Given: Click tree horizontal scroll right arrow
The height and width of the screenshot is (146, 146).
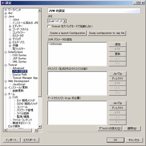Looking at the screenshot, I should point(36,130).
